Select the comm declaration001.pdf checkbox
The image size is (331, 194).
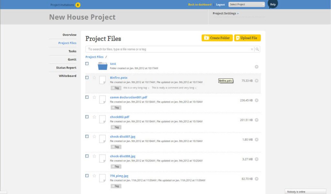(87, 97)
